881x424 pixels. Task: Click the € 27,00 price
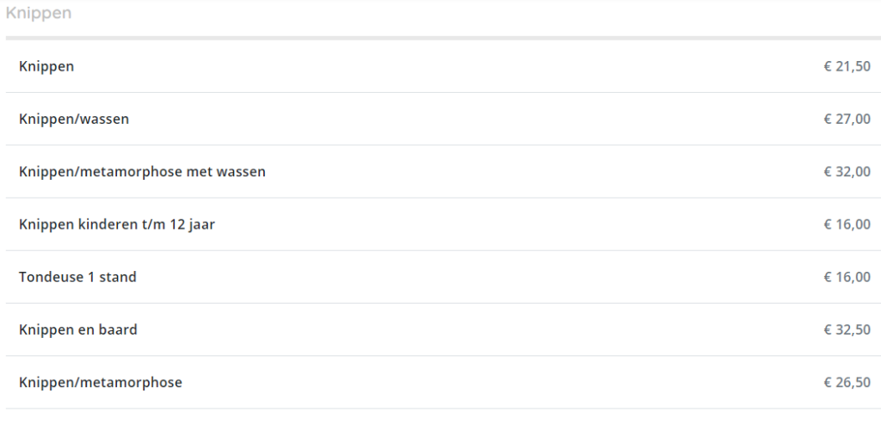(x=847, y=119)
